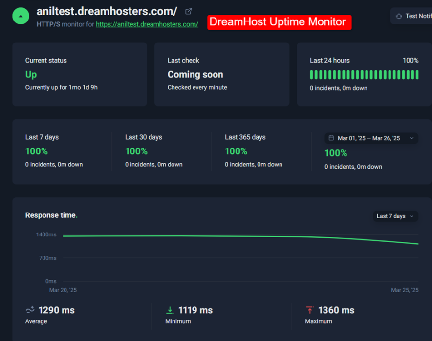This screenshot has width=432, height=341.
Task: Click 'Checked every minute' text
Action: pos(197,87)
